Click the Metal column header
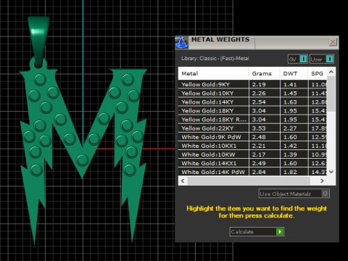 [x=213, y=73]
